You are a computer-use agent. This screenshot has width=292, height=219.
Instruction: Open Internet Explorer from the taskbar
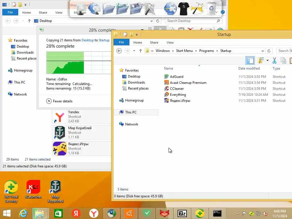[x=23, y=213]
